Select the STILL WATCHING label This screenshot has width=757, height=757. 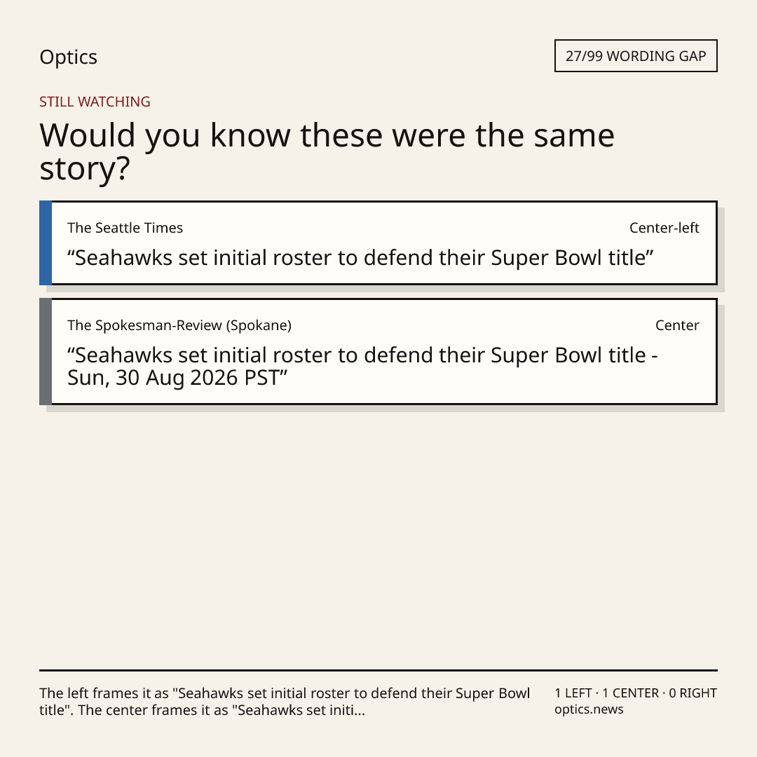95,102
